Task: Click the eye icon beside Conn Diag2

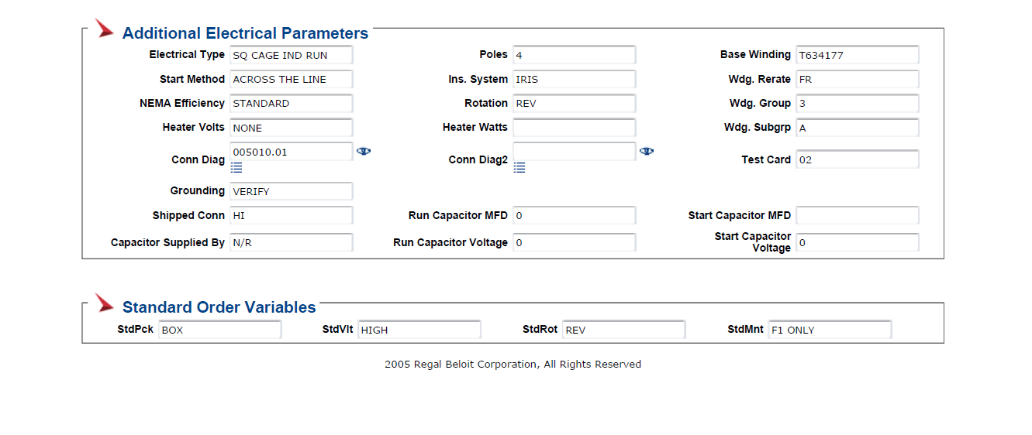Action: 647,152
